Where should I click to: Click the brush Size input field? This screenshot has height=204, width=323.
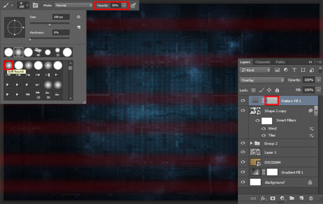[x=61, y=17]
